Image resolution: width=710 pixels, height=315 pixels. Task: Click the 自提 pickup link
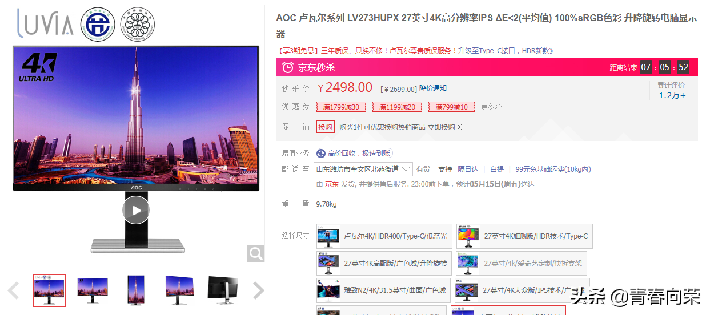497,169
